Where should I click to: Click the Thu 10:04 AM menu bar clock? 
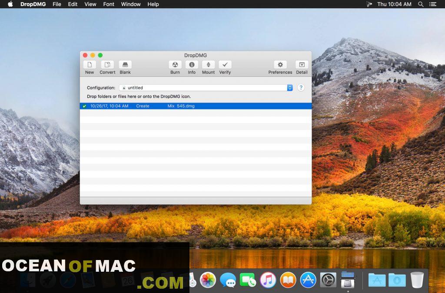(x=394, y=4)
